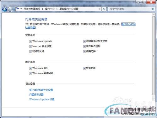157x118 pixels.
Task: Go back with the blue Back arrow
Action: [x=4, y=9]
